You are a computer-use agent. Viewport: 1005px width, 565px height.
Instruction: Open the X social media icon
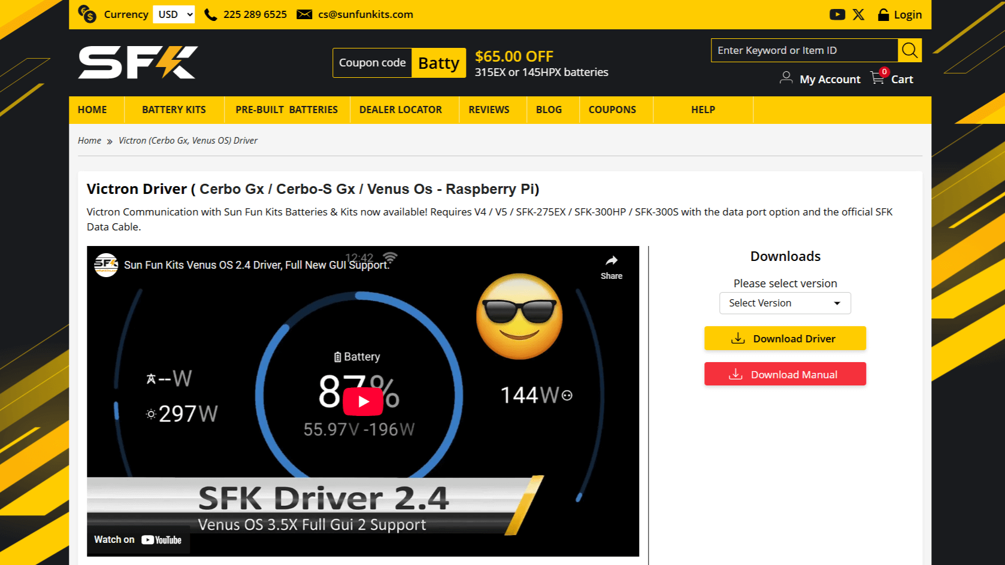tap(858, 14)
